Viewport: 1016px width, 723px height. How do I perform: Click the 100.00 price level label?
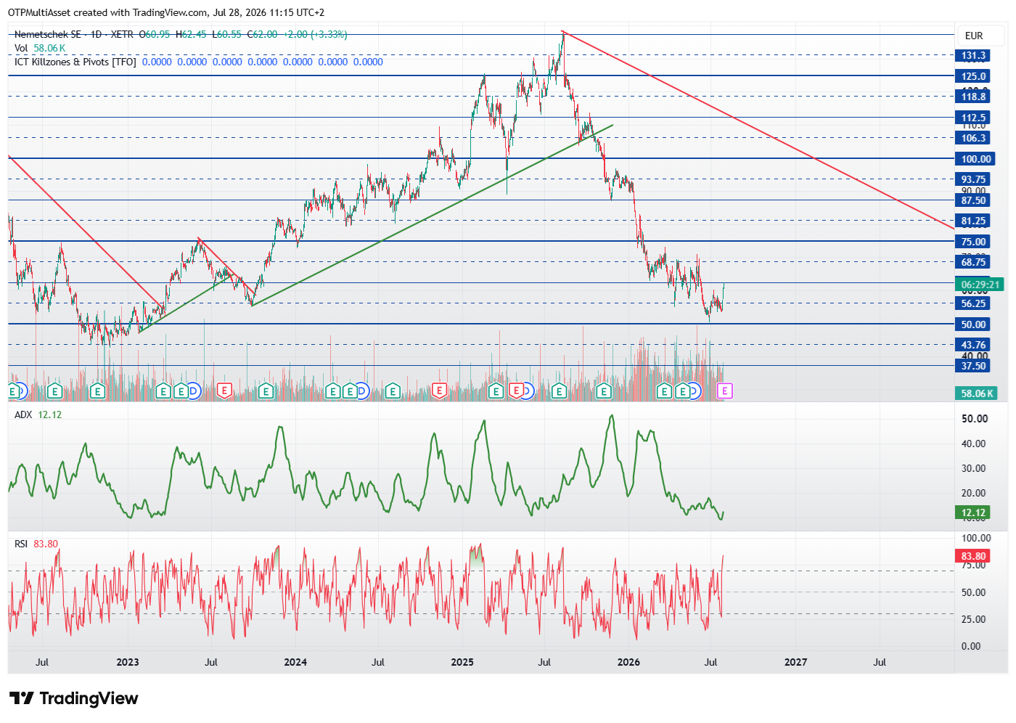point(976,159)
